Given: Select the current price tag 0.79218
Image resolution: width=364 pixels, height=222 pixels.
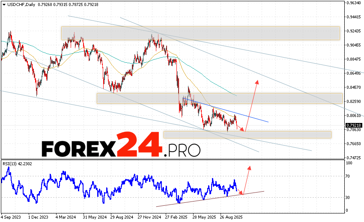Looking at the screenshot, I should (353, 125).
